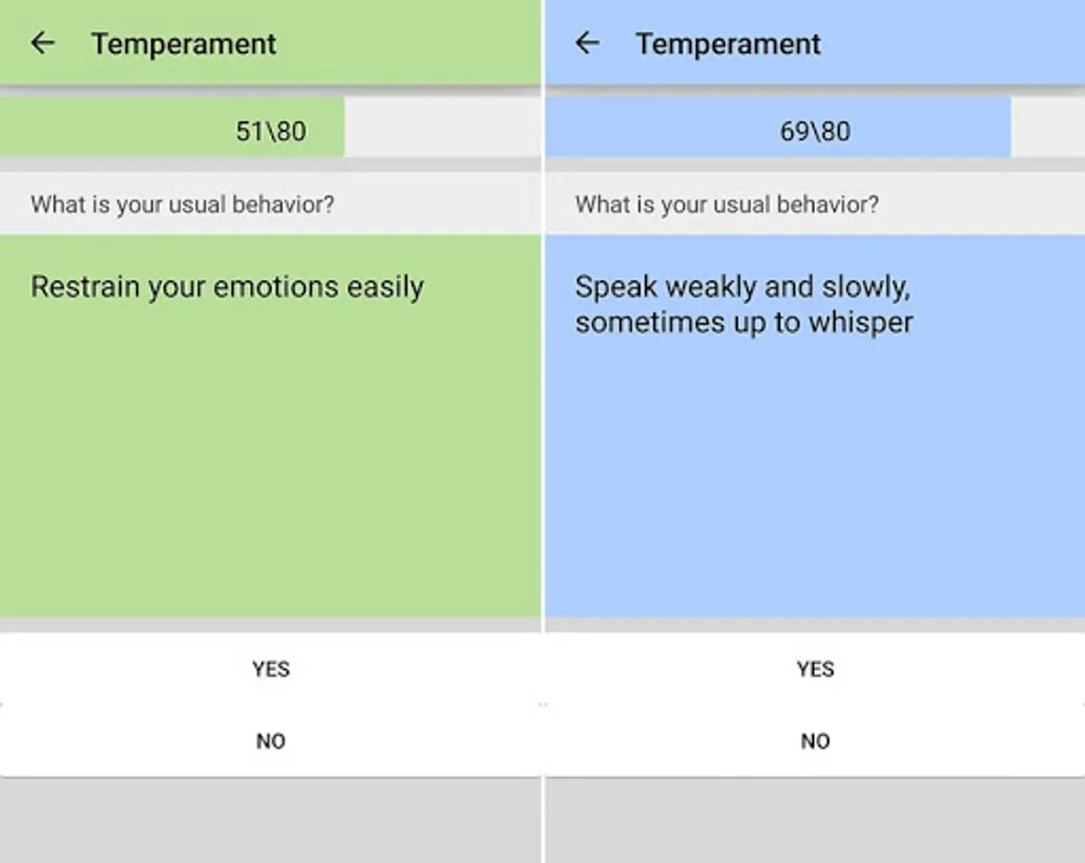Image resolution: width=1085 pixels, height=863 pixels.
Task: Click the 51\80 progress bar
Action: 270,128
